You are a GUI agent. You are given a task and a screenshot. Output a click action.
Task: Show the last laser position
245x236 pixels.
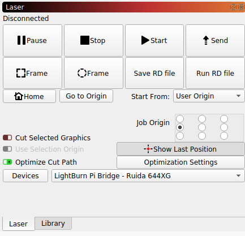point(180,149)
